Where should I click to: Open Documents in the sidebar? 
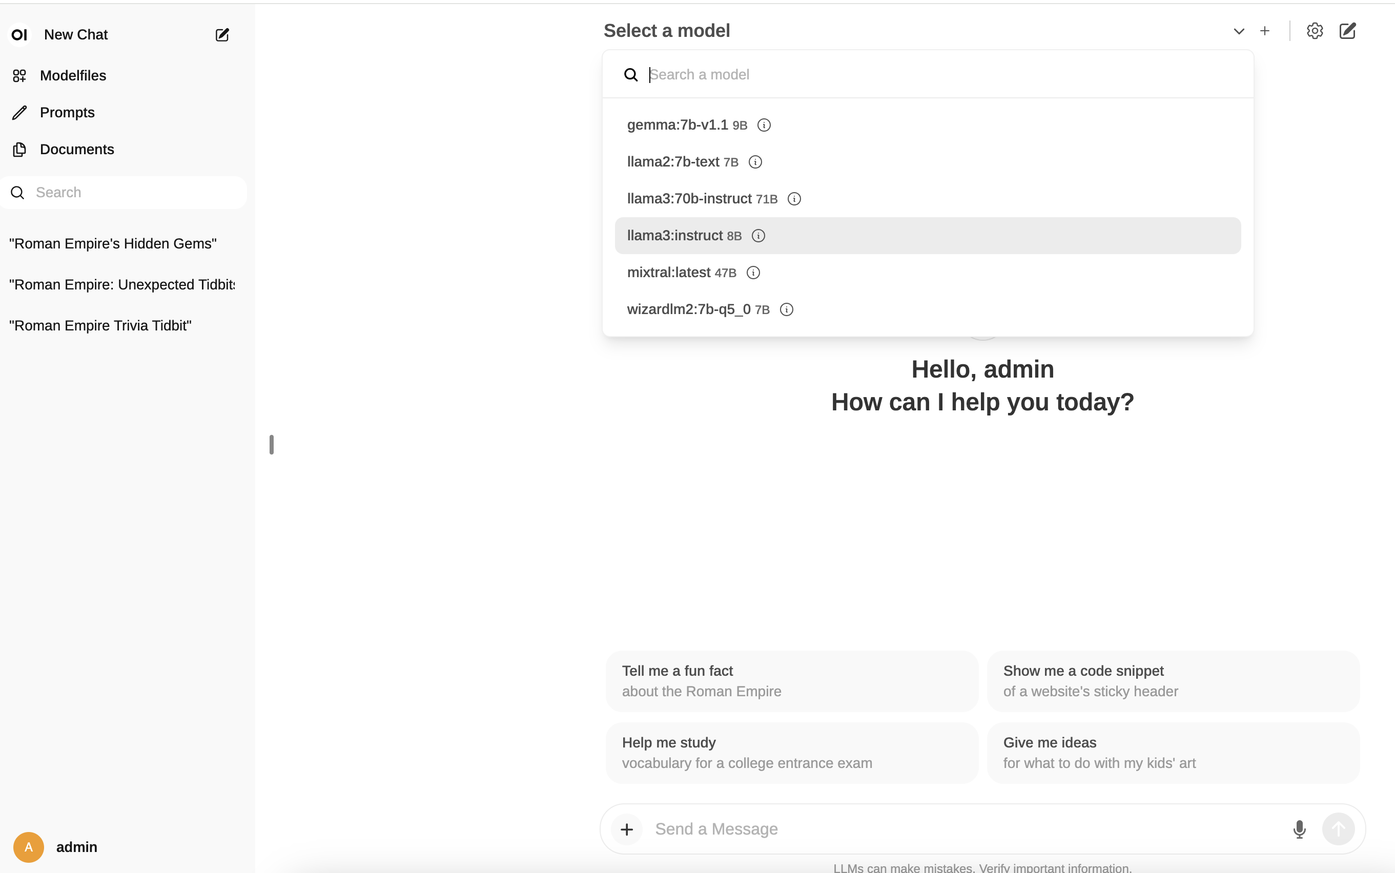tap(77, 150)
